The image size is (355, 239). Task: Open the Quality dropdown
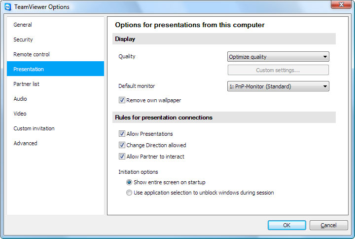tap(278, 57)
